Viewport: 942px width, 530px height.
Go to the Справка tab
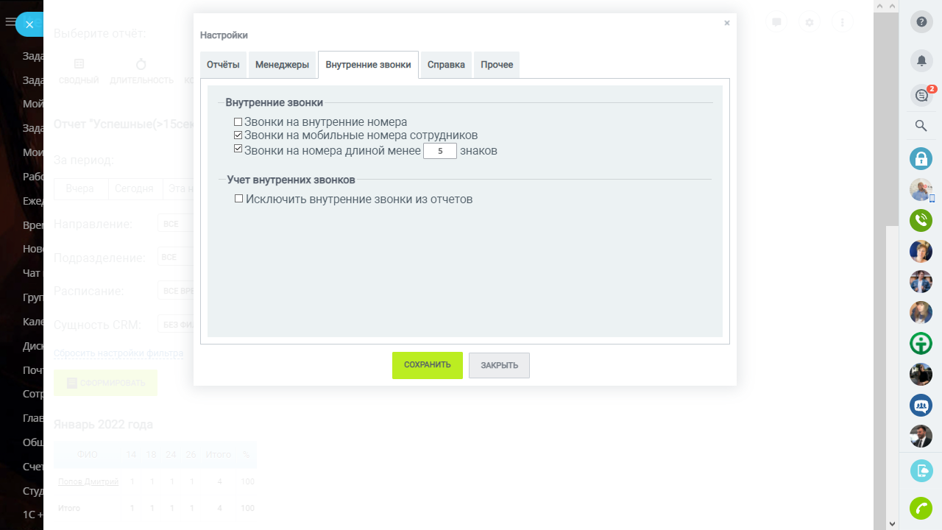(x=446, y=65)
